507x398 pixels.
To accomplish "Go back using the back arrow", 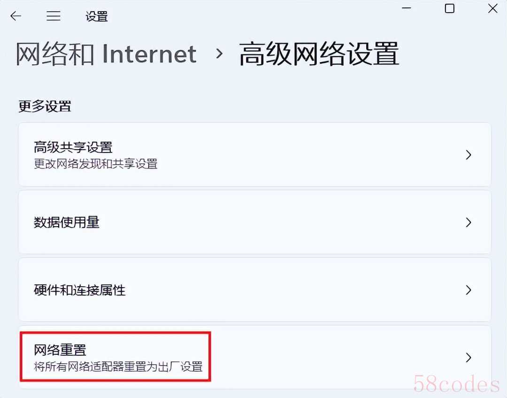I will (15, 16).
